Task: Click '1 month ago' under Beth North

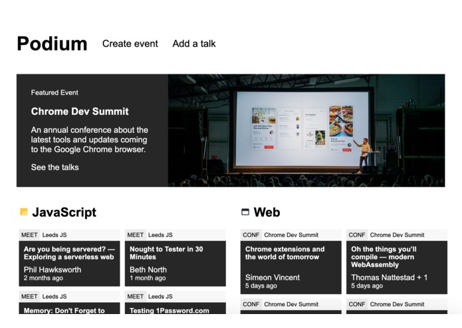Action: click(x=148, y=278)
